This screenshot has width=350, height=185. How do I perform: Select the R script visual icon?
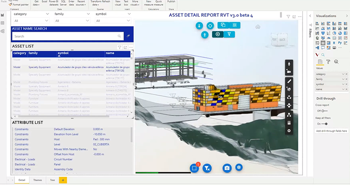[334, 43]
